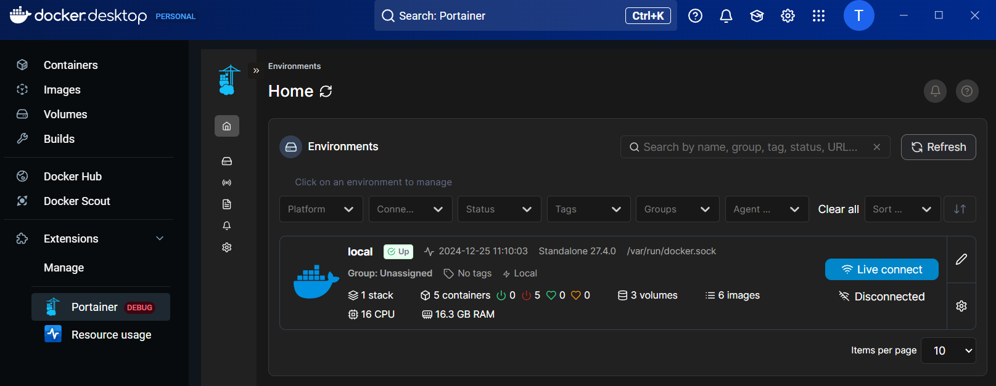The height and width of the screenshot is (386, 996).
Task: Open Portainer notifications bell in sidebar
Action: click(x=227, y=226)
